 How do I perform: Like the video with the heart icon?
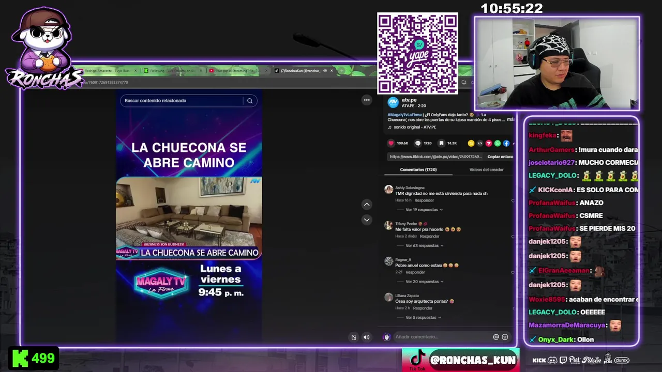[x=391, y=143]
